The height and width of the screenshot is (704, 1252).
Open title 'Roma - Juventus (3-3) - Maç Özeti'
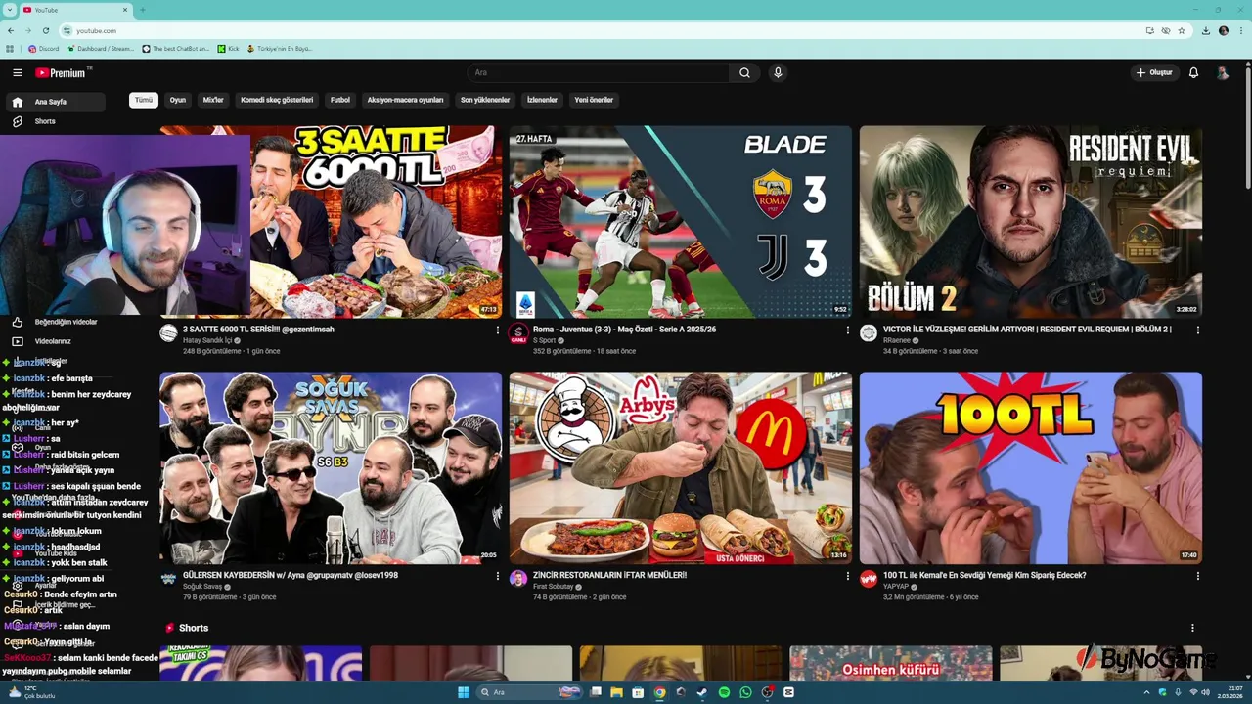[x=624, y=330]
